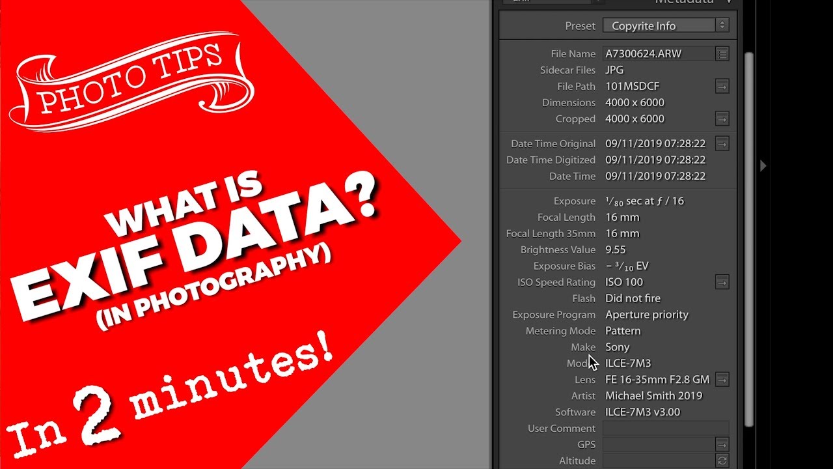Click the arrow button beside the Lens value
This screenshot has width=833, height=469.
click(722, 379)
